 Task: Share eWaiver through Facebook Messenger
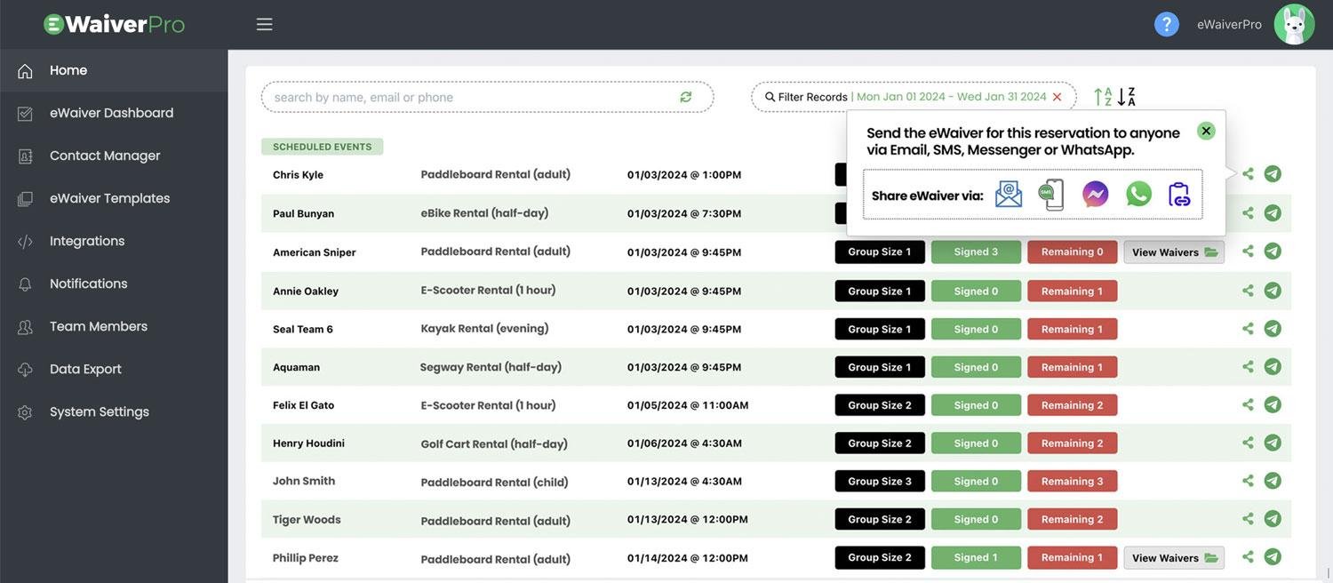1095,195
